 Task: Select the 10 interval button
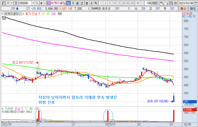point(114,3)
